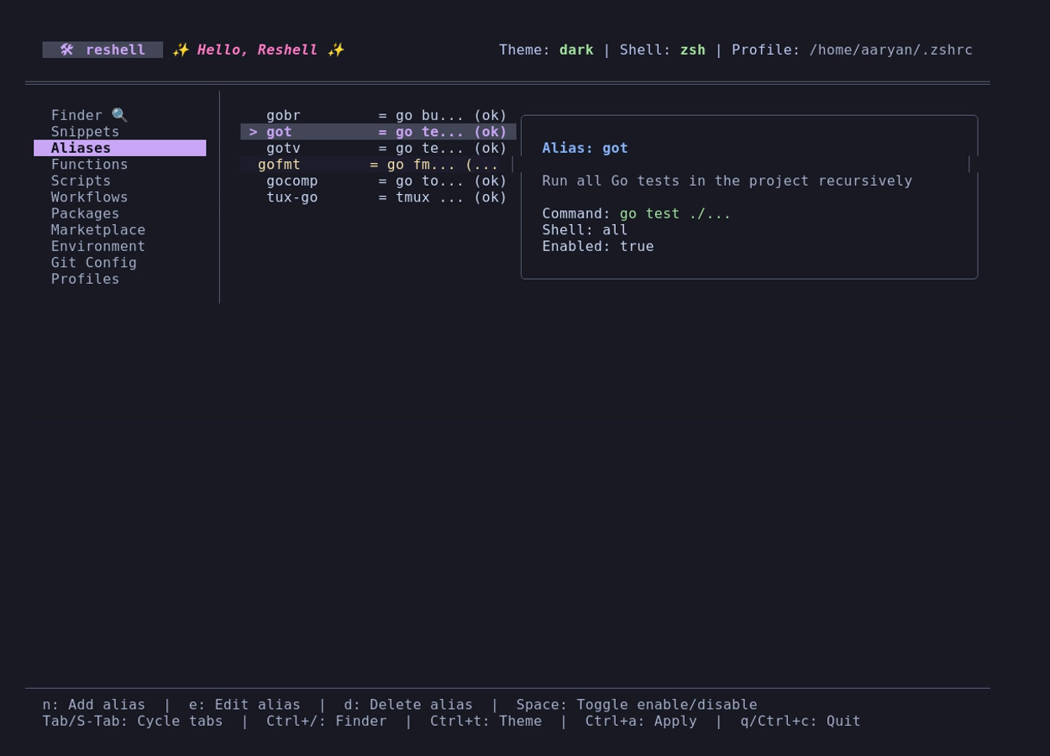The width and height of the screenshot is (1050, 756).
Task: Click the magnifying glass icon beside Finder
Action: (x=119, y=115)
